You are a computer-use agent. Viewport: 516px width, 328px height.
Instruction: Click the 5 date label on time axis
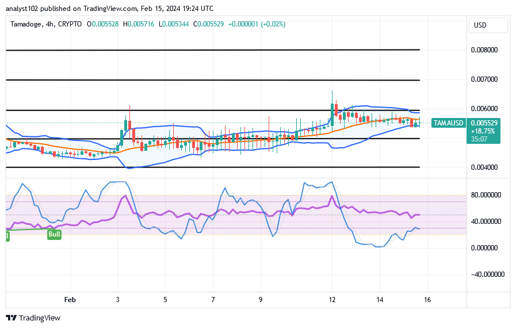pyautogui.click(x=165, y=300)
